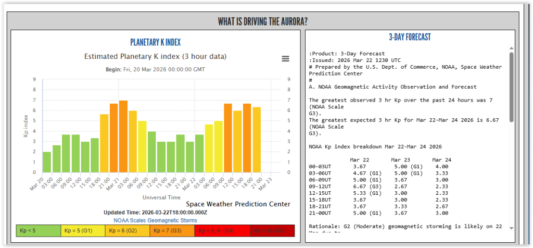Screen dimensions: 533x248
Task: Click the Space Weather Prediction Center credit
Action: click(238, 204)
